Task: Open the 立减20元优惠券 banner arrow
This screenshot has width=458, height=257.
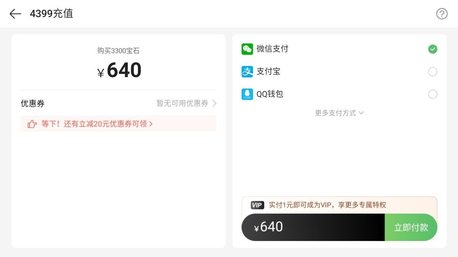Action: pos(151,124)
